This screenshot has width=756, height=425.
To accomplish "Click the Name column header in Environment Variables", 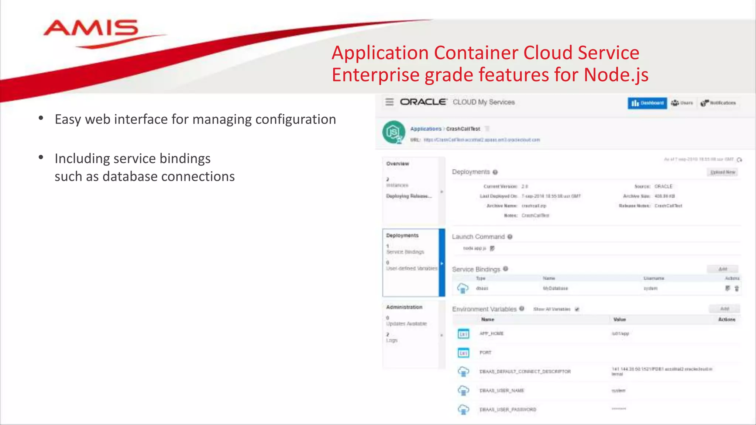I will click(x=488, y=319).
